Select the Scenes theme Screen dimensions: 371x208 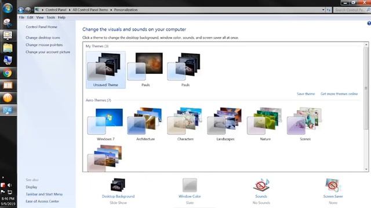click(305, 124)
